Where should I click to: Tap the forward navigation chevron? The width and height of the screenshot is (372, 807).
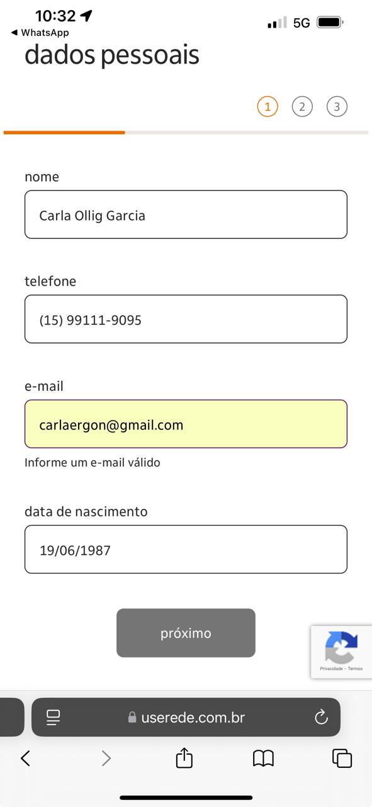[x=106, y=758]
